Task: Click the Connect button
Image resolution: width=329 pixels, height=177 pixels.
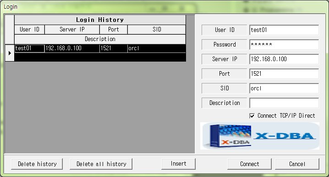Action: click(x=249, y=164)
